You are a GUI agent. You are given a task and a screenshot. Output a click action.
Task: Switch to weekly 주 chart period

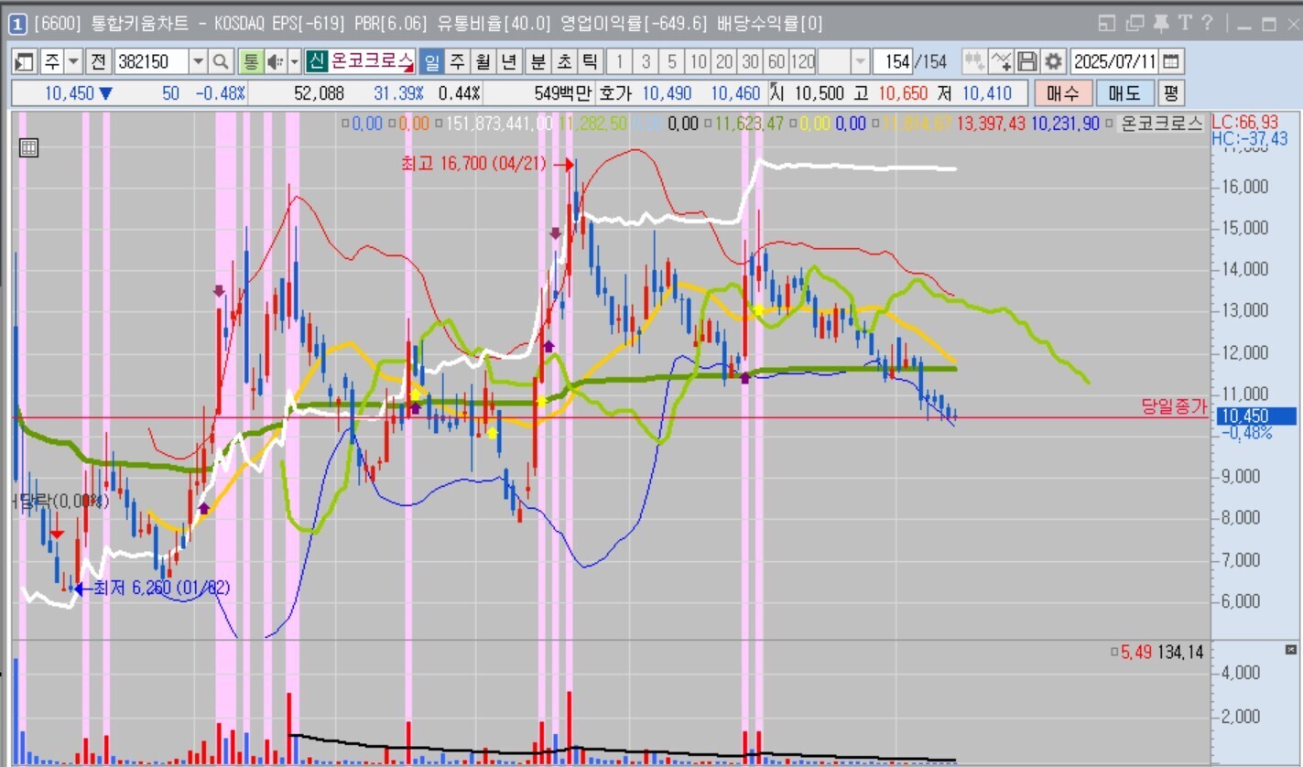(457, 62)
